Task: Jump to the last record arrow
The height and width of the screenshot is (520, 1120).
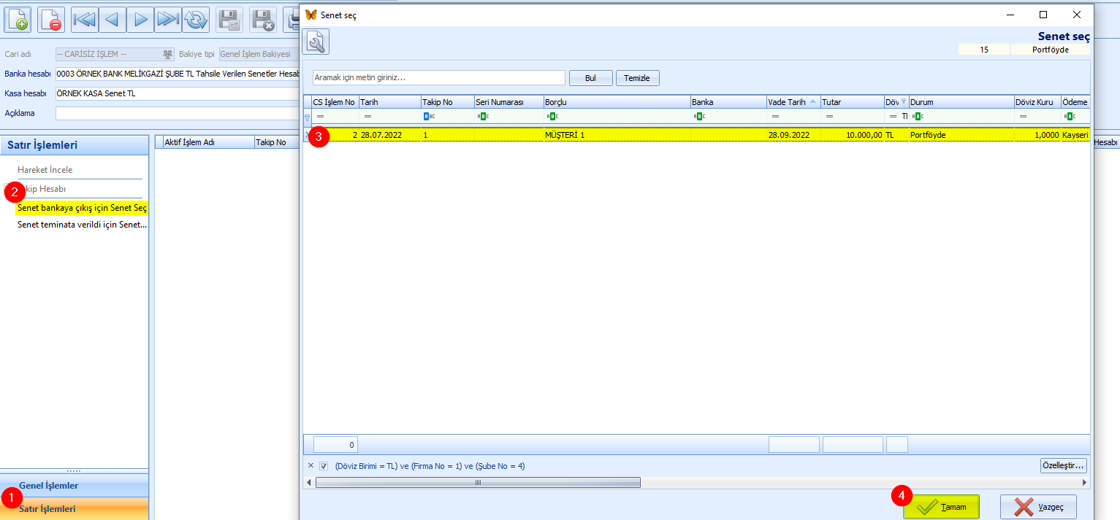Action: pos(167,20)
